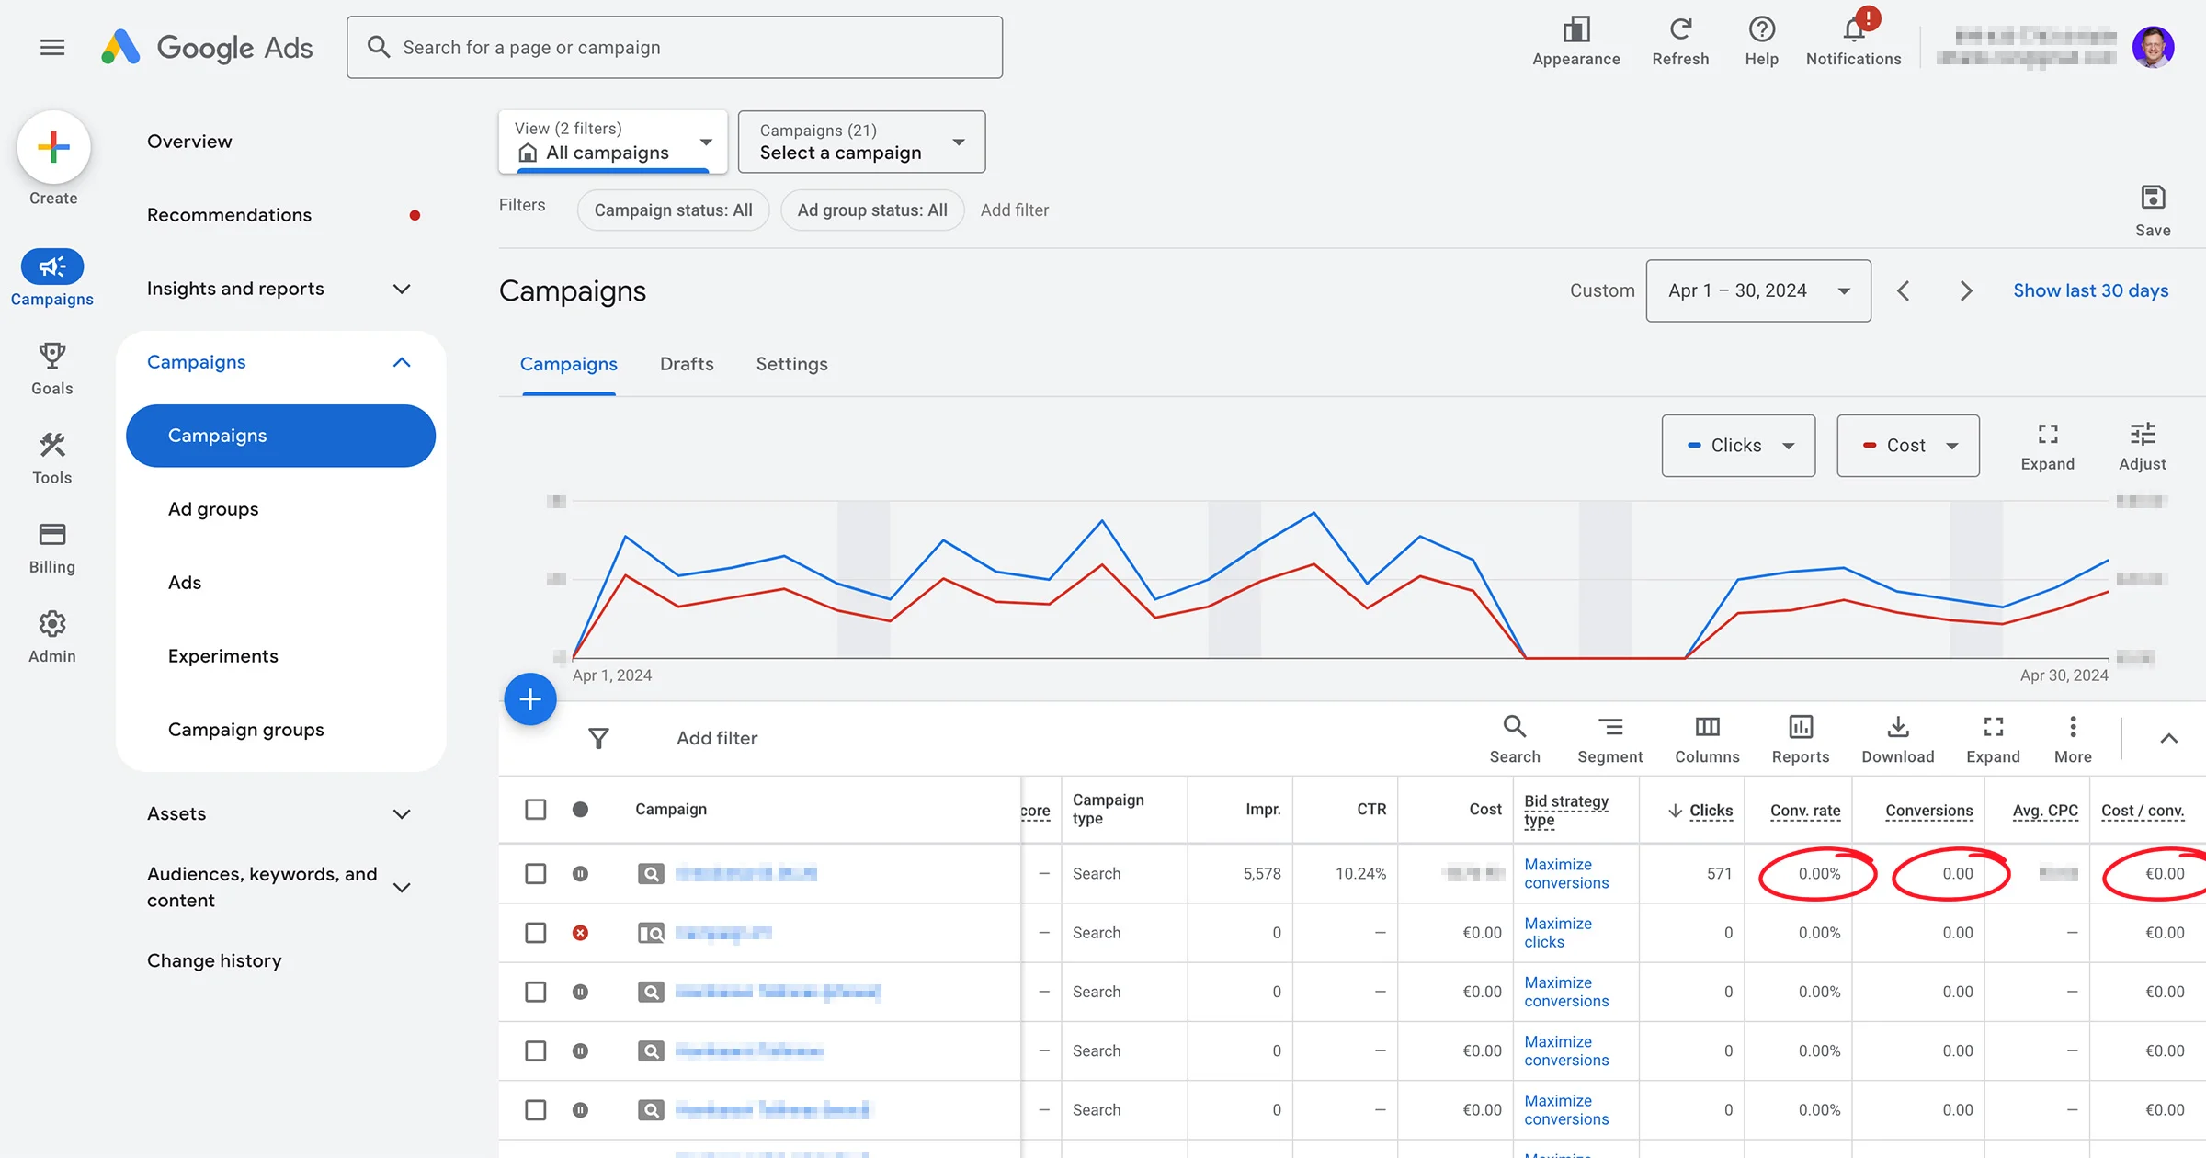Click the blue round add campaign button

point(530,699)
